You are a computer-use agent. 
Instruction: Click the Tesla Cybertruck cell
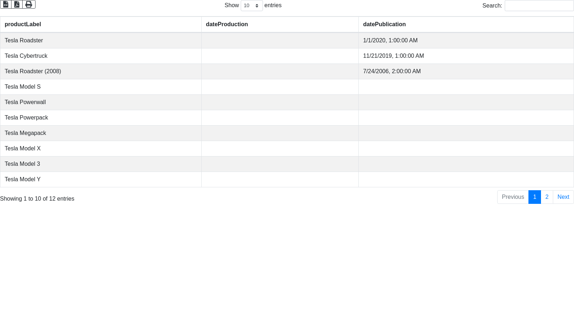[x=26, y=56]
